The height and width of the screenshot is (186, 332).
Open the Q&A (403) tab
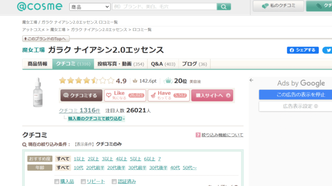click(163, 64)
